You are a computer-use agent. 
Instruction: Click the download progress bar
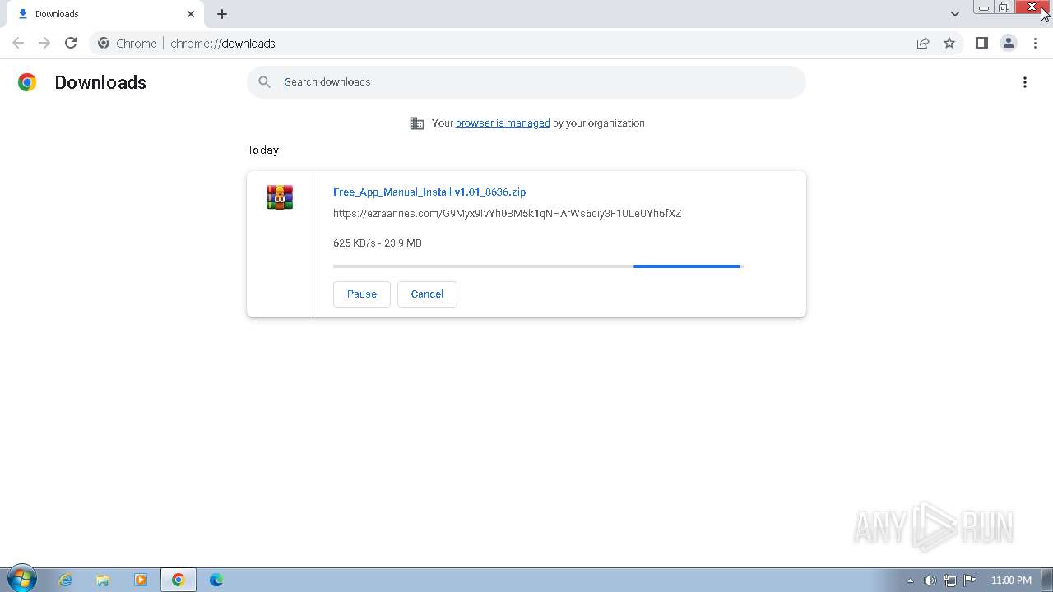tap(538, 266)
